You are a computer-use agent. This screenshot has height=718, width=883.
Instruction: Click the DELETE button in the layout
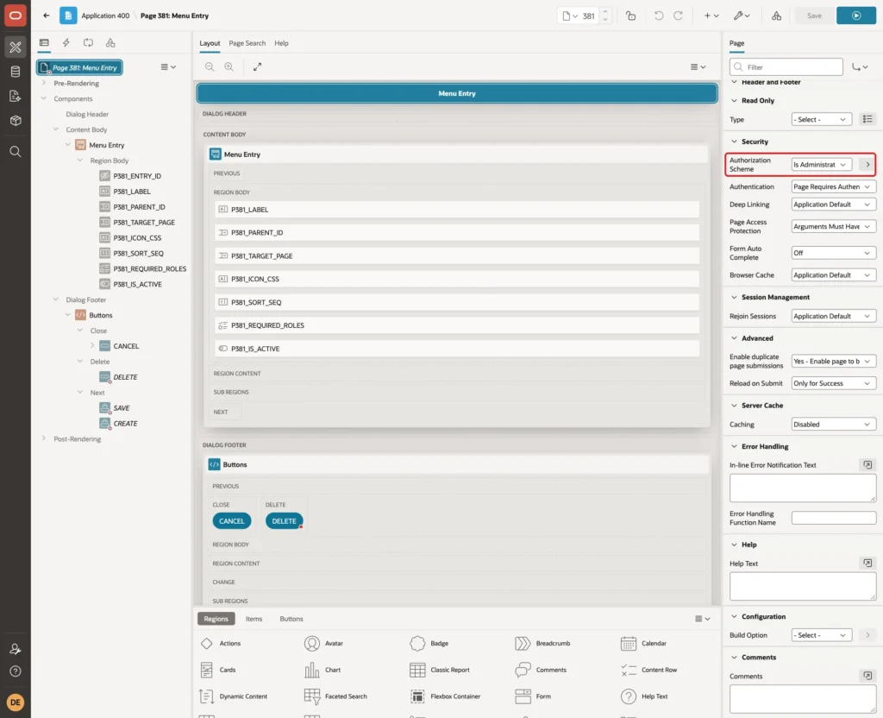pyautogui.click(x=284, y=521)
